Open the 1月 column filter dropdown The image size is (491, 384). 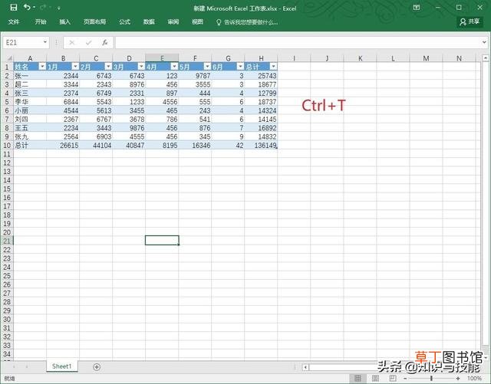[75, 67]
